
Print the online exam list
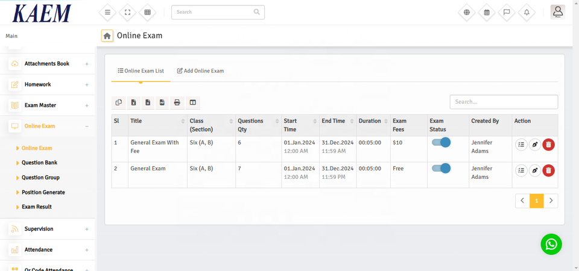click(177, 102)
